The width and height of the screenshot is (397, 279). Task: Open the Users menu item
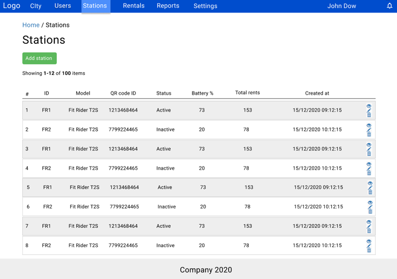pos(63,6)
